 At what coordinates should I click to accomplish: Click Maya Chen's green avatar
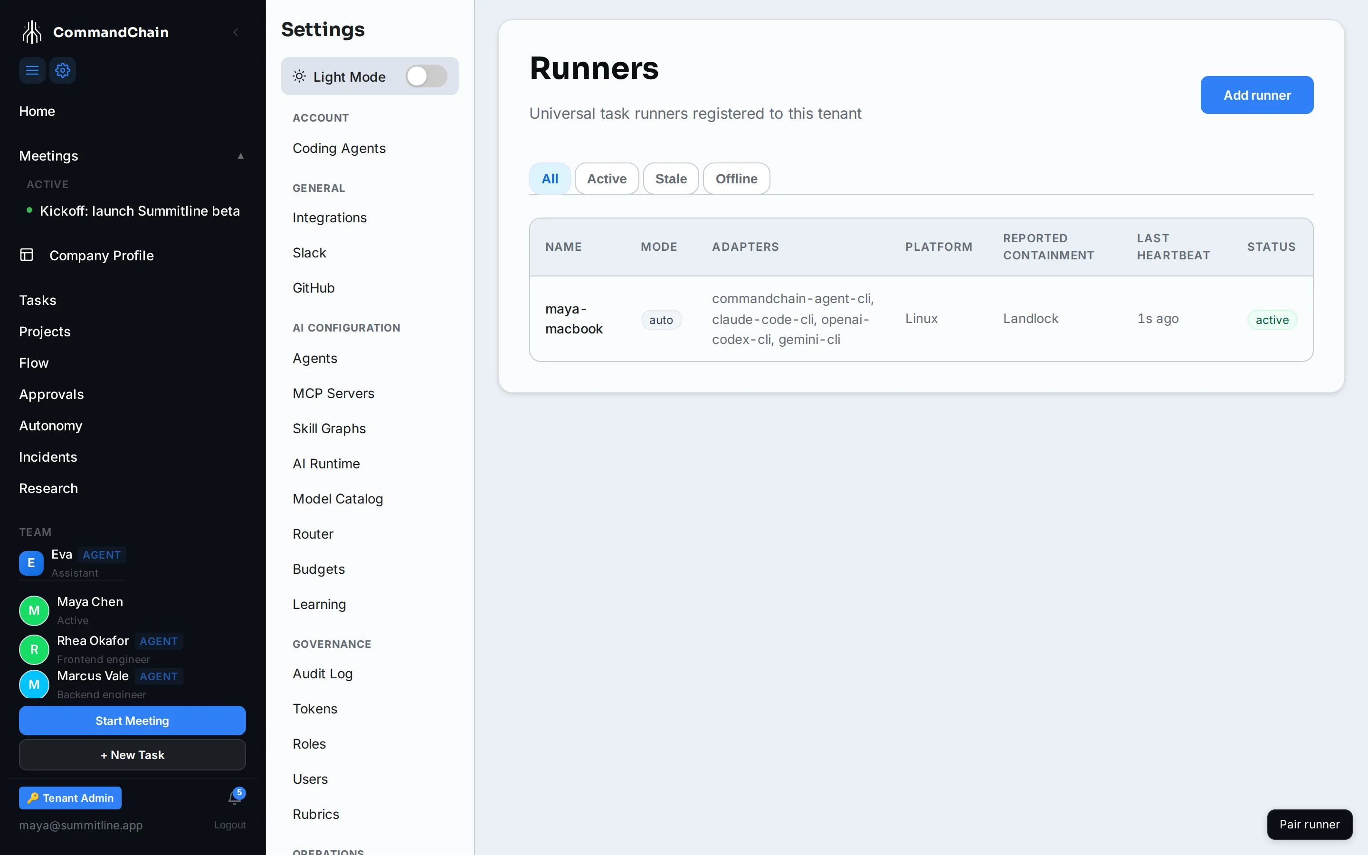tap(34, 610)
